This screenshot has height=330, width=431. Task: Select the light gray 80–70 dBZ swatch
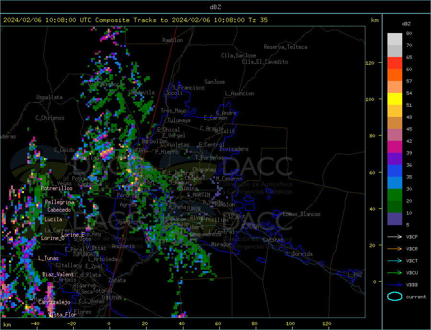395,39
